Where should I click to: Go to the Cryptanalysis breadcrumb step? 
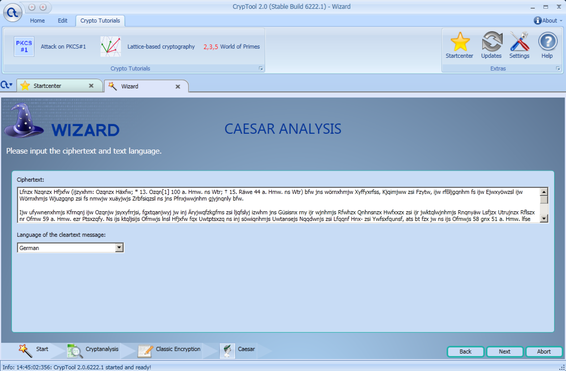(x=93, y=350)
